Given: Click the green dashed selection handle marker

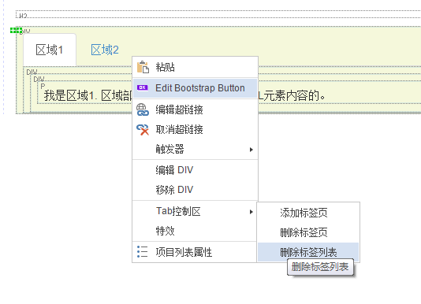Looking at the screenshot, I should (x=16, y=30).
